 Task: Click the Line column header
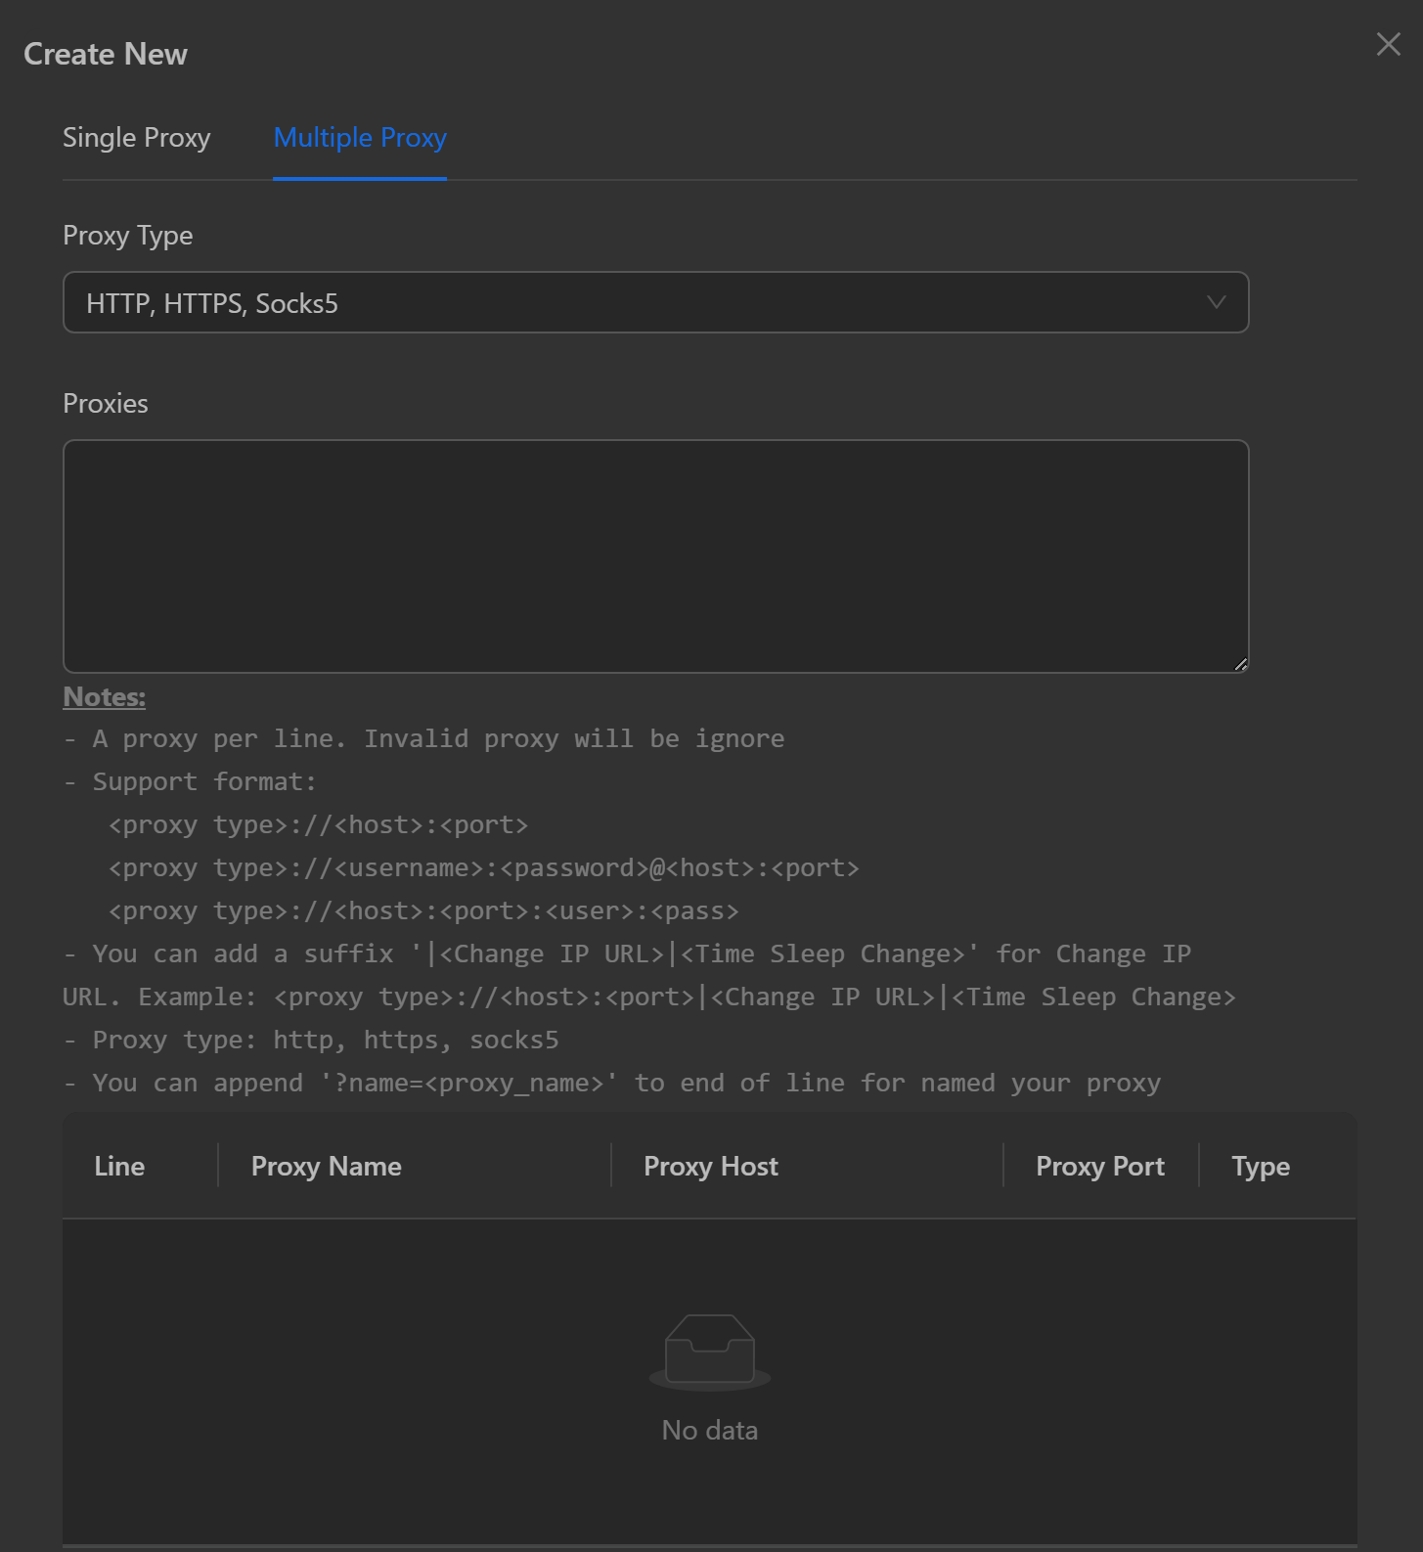pos(119,1166)
